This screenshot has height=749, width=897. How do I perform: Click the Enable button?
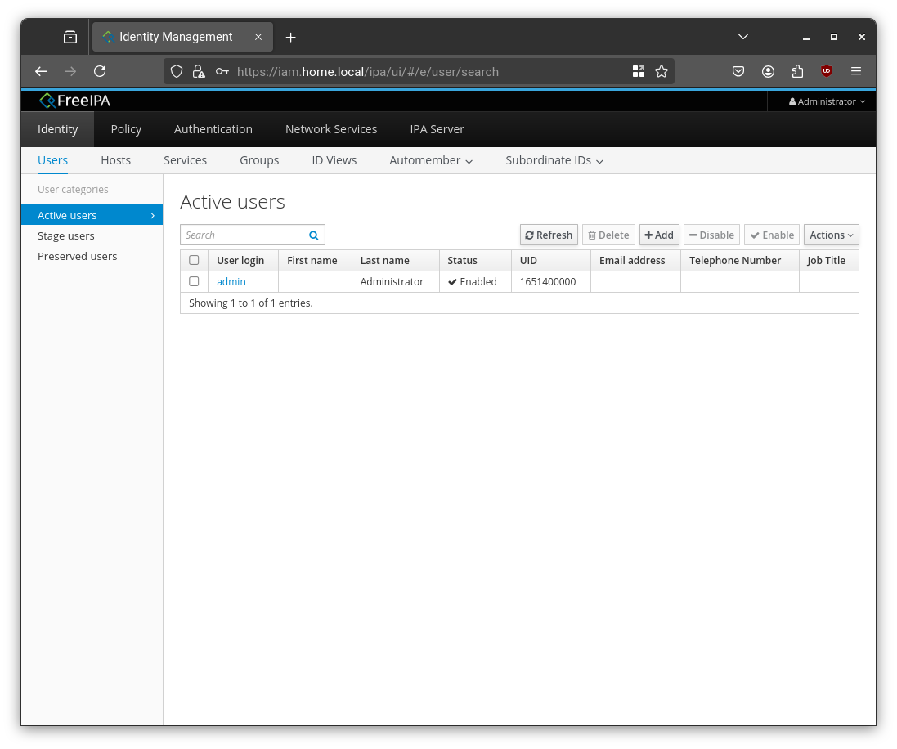(x=772, y=235)
